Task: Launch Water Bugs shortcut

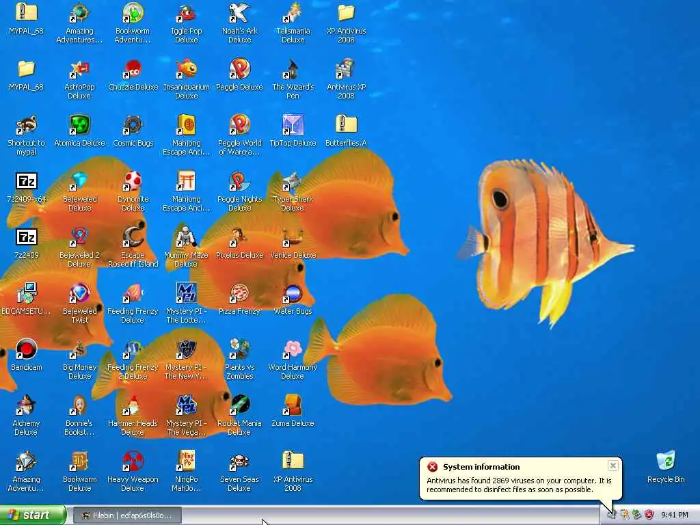Action: click(x=293, y=293)
